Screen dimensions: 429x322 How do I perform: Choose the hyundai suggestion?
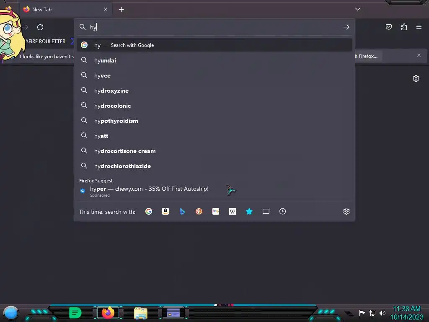(214, 60)
